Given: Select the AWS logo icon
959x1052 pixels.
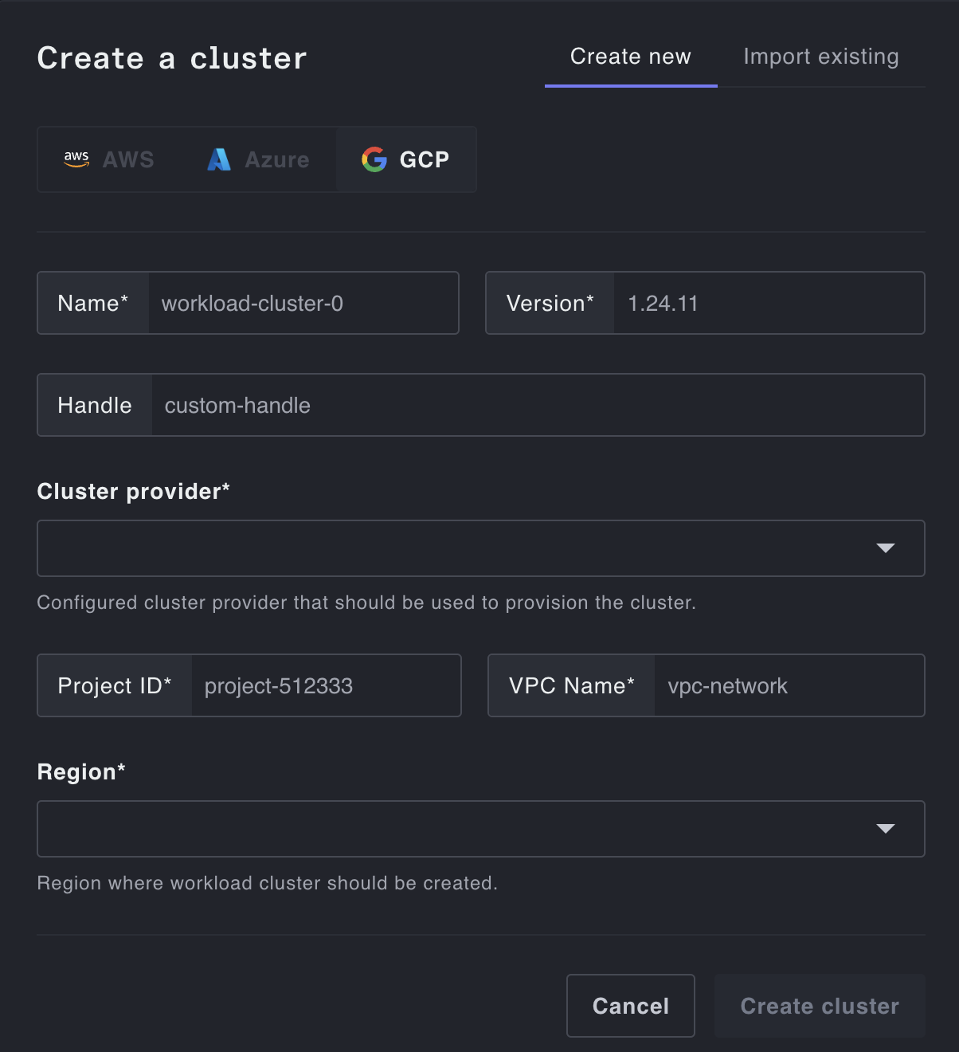Looking at the screenshot, I should 76,159.
